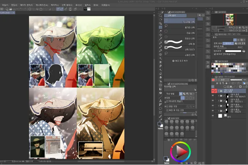Click the Undo arrow in command bar
Image resolution: width=248 pixels, height=165 pixels.
click(x=21, y=9)
